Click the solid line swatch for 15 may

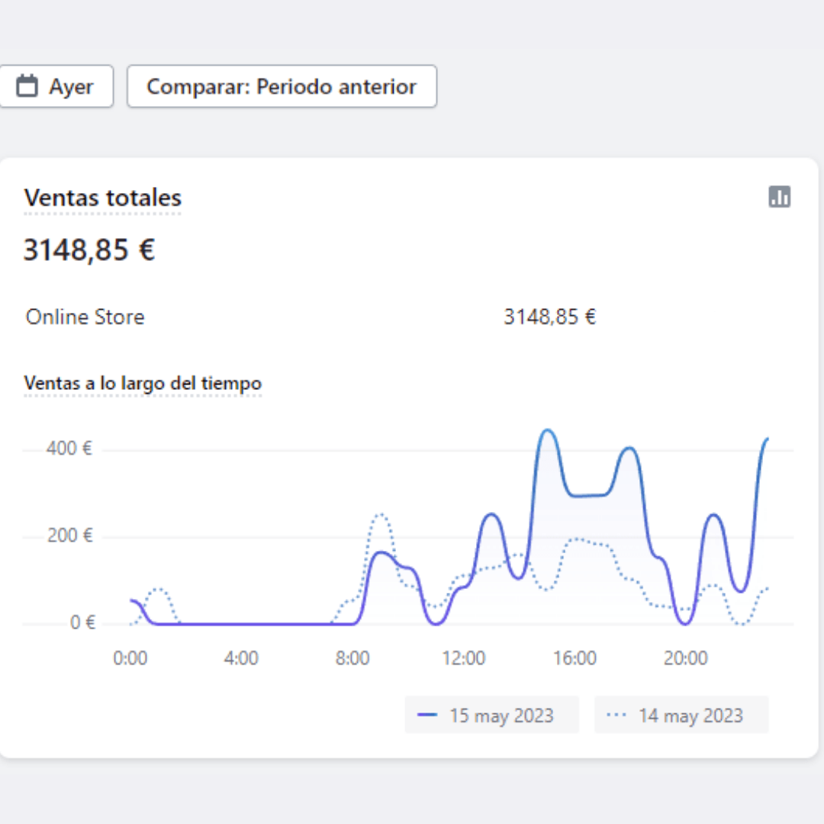tap(426, 715)
